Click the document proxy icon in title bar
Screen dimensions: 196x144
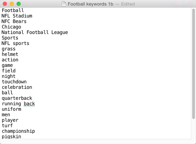tap(64, 4)
